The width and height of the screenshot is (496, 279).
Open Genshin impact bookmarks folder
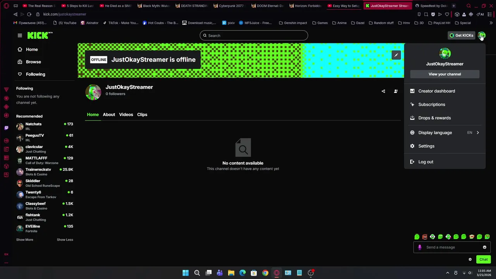[x=293, y=23]
